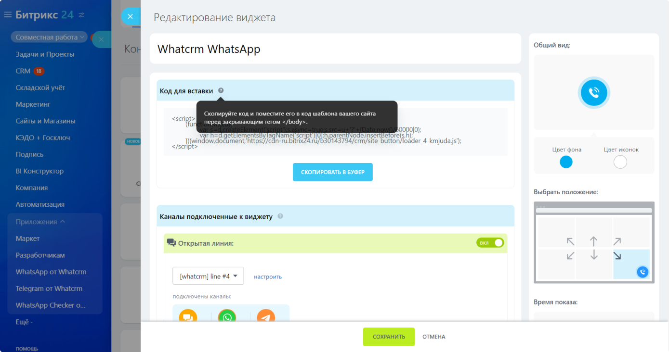Click the phone widget preview icon in Общий вид

(x=594, y=93)
